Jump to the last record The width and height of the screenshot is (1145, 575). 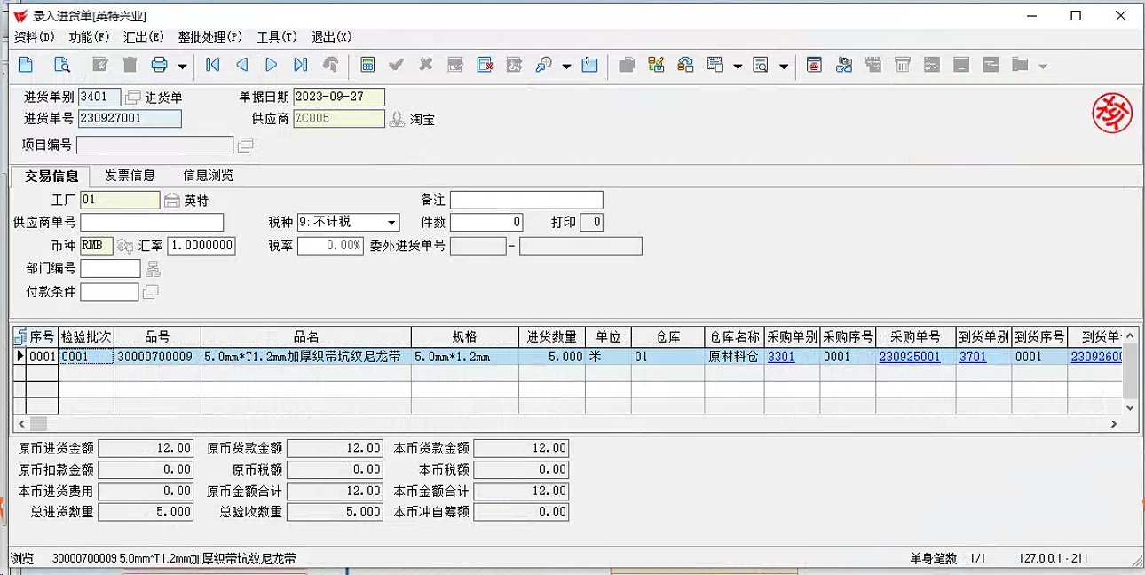pos(301,65)
